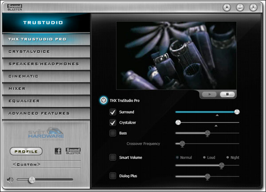This screenshot has width=266, height=192.
Task: Toggle the THX TruStudio Pro power button
Action: pyautogui.click(x=103, y=100)
